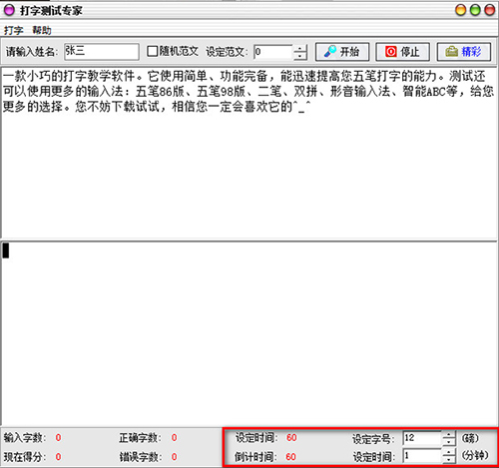Close window with the red button
This screenshot has height=468, width=499.
coord(490,10)
